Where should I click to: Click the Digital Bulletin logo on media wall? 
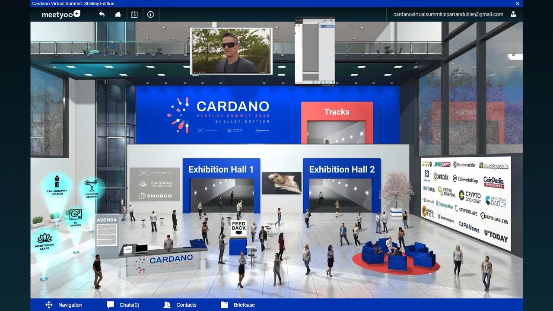click(x=494, y=218)
